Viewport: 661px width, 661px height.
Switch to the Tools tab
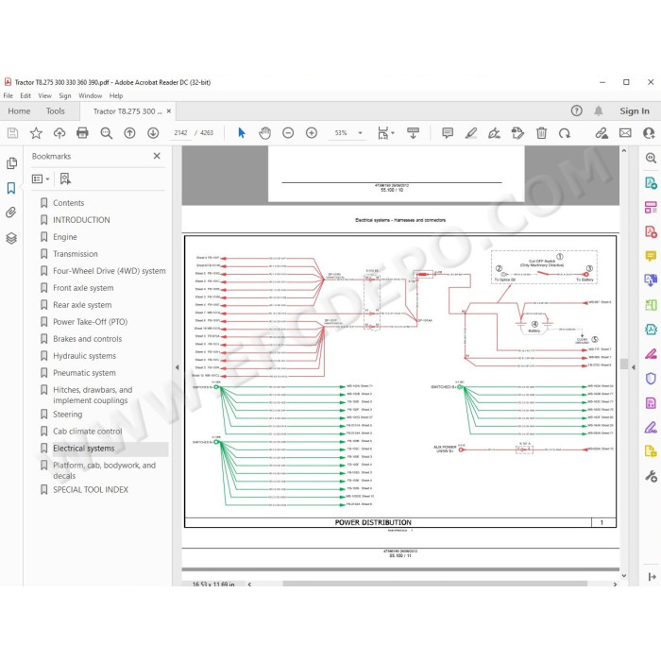[55, 111]
